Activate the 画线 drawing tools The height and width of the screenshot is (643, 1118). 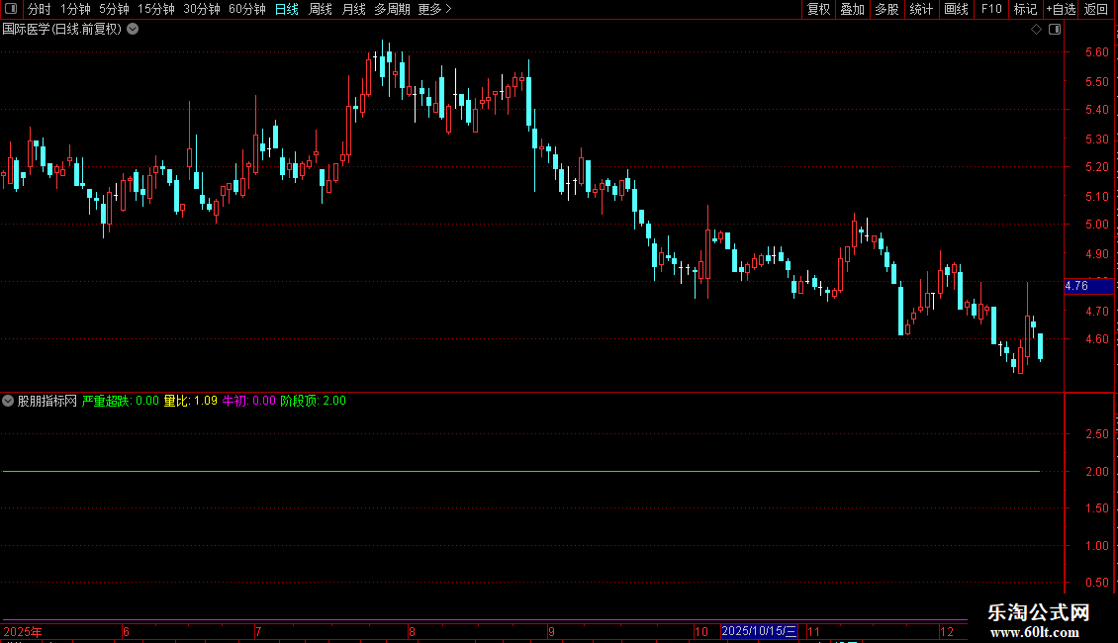(956, 9)
